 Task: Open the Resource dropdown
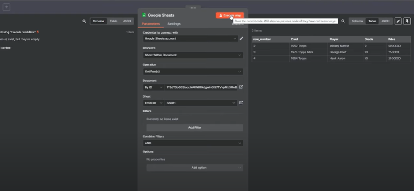(x=193, y=55)
